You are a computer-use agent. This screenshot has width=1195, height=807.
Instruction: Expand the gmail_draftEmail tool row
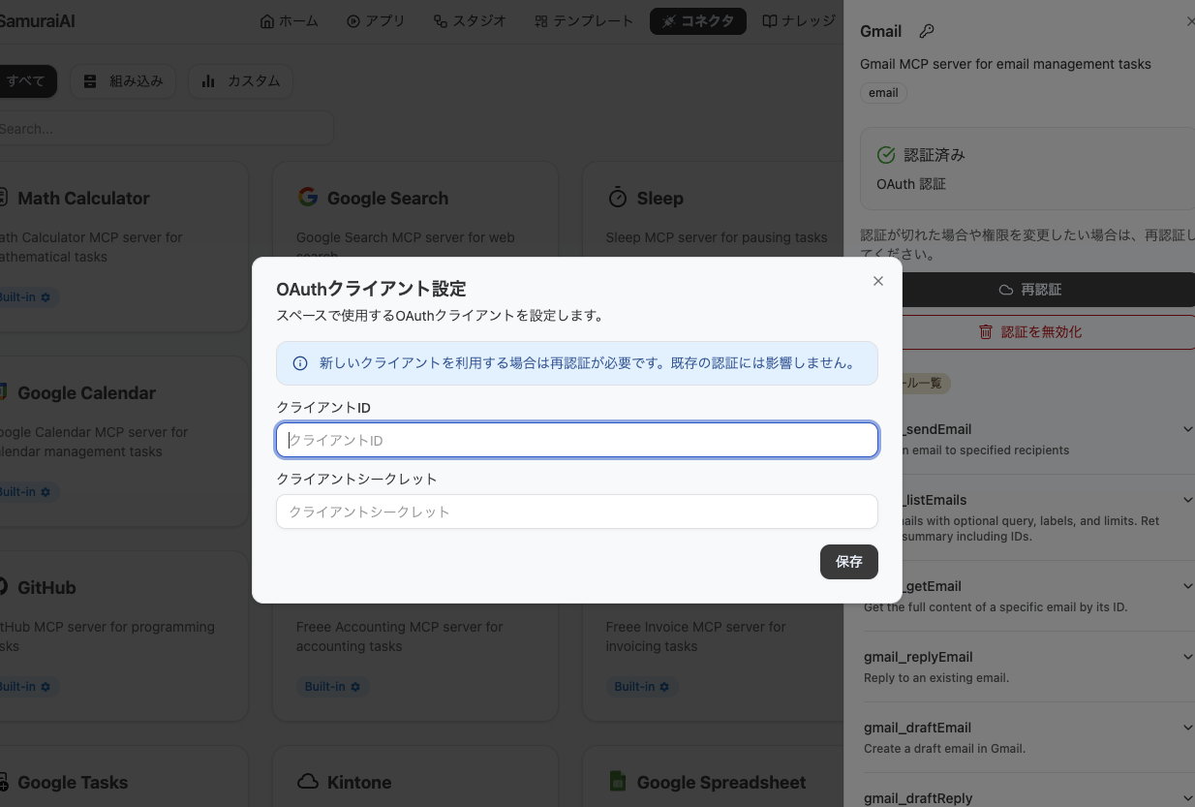(x=1188, y=728)
